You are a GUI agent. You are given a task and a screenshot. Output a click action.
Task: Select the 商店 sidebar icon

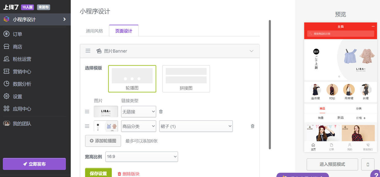coord(17,46)
